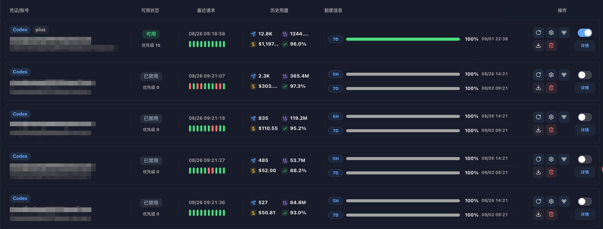Delete the account with 93.0% success rate

tap(551, 214)
